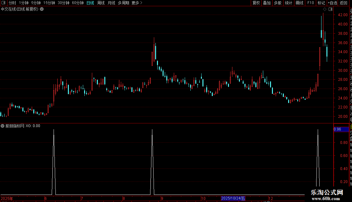Click the 20.00 price axis label
Image resolution: width=352 pixels, height=202 pixels.
343,117
